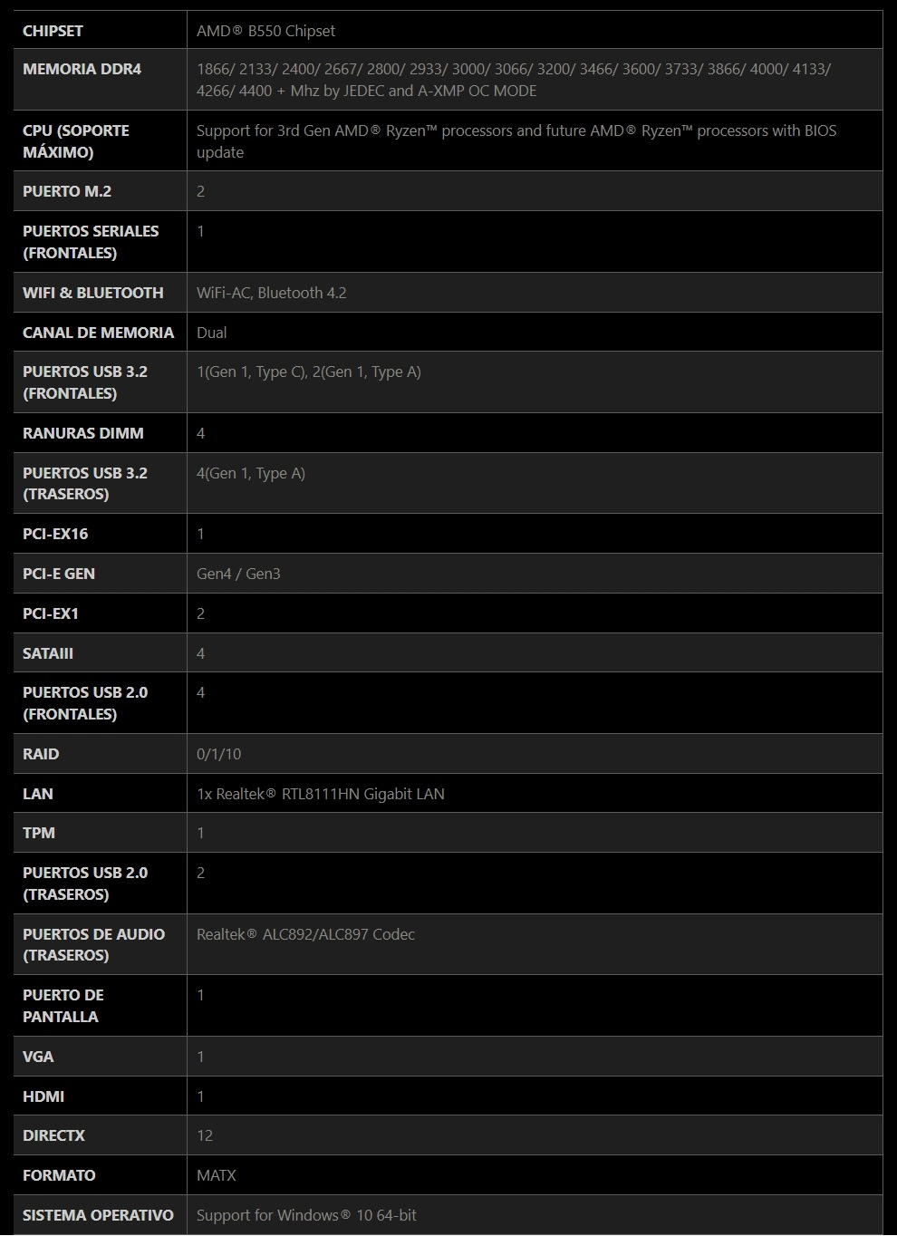Click the WIFI & BLUETOOTH label
Viewport: 897px width, 1236px height.
(x=93, y=293)
